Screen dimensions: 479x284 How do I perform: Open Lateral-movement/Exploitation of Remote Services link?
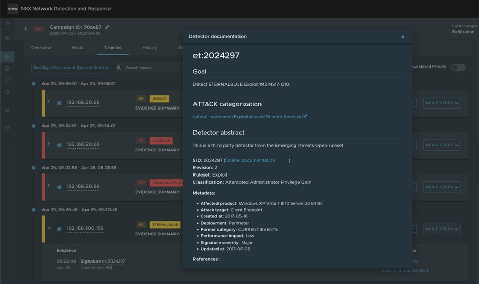247,117
